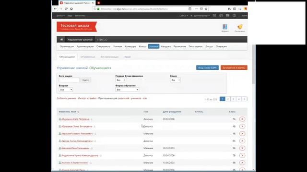Sort by Фамилия, Имя column header
Image resolution: width=307 pixels, height=172 pixels.
[x=69, y=112]
